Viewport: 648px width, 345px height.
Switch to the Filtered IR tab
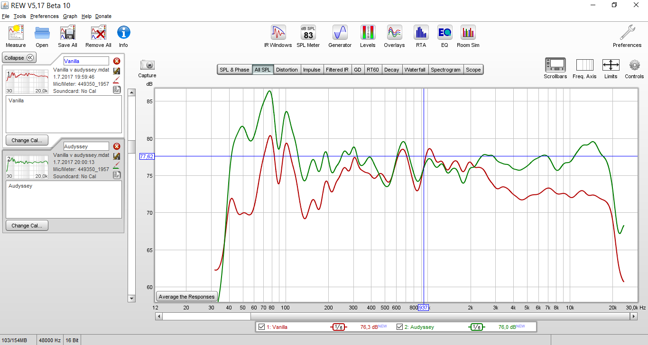click(337, 70)
